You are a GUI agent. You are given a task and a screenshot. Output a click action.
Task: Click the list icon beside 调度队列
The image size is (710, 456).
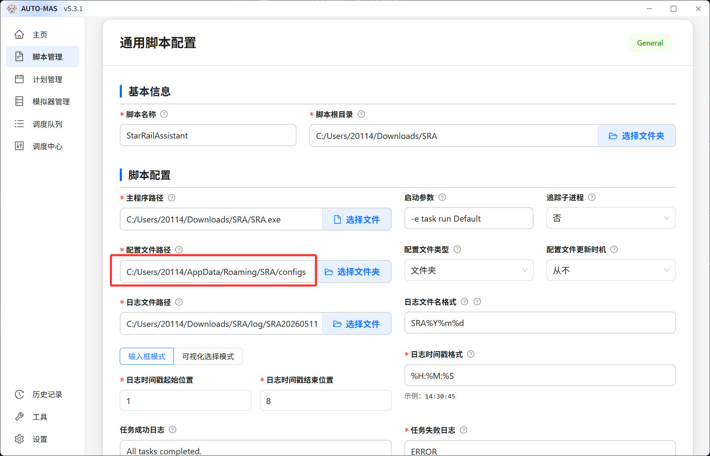pyautogui.click(x=19, y=124)
